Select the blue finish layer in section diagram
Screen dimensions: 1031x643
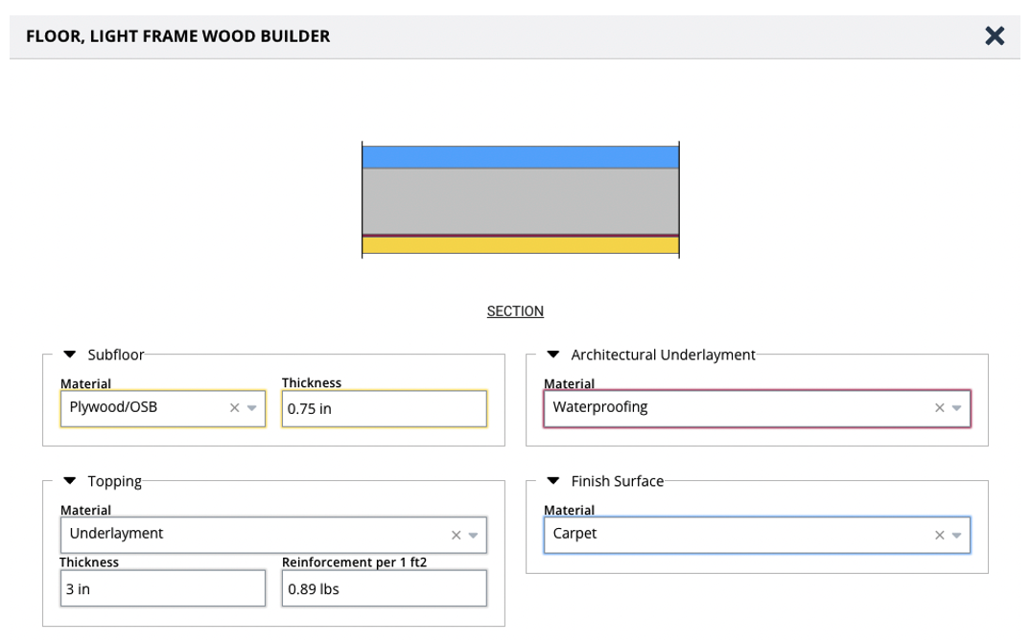[520, 156]
